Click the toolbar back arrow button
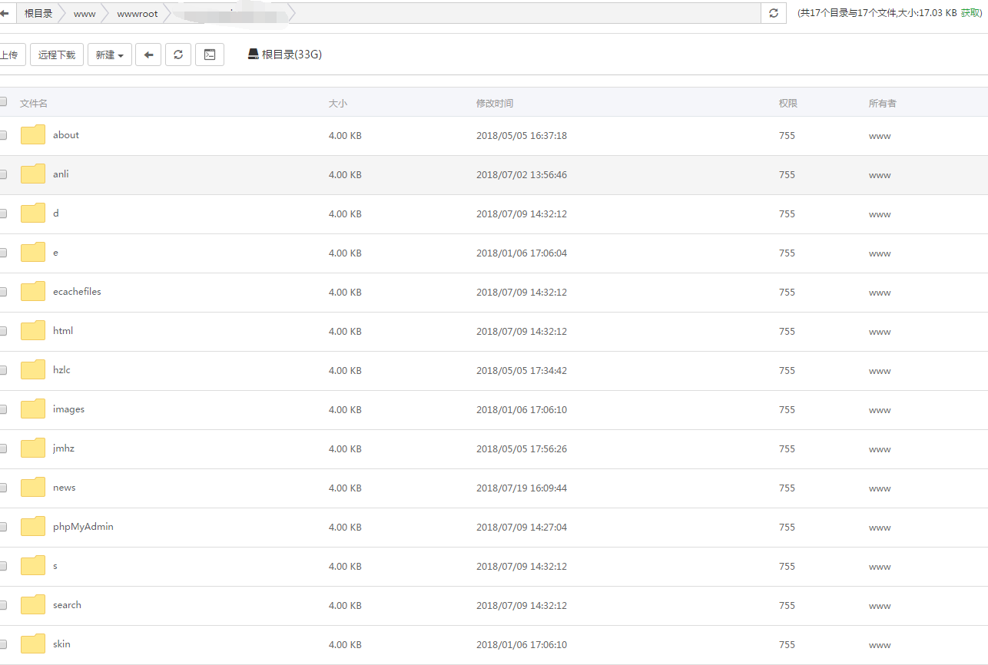Image resolution: width=988 pixels, height=665 pixels. click(148, 55)
